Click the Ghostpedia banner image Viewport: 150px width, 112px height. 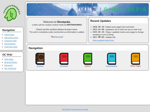coord(88,9)
